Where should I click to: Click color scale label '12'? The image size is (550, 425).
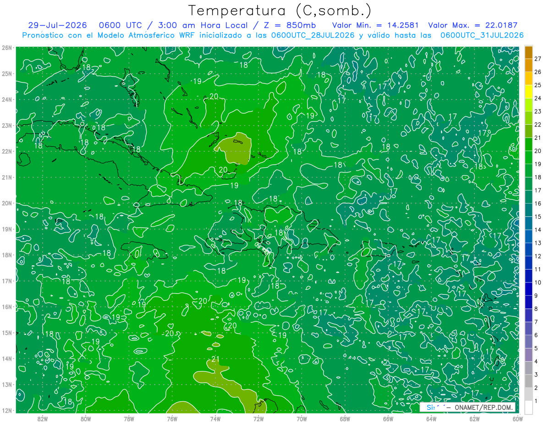pyautogui.click(x=538, y=256)
